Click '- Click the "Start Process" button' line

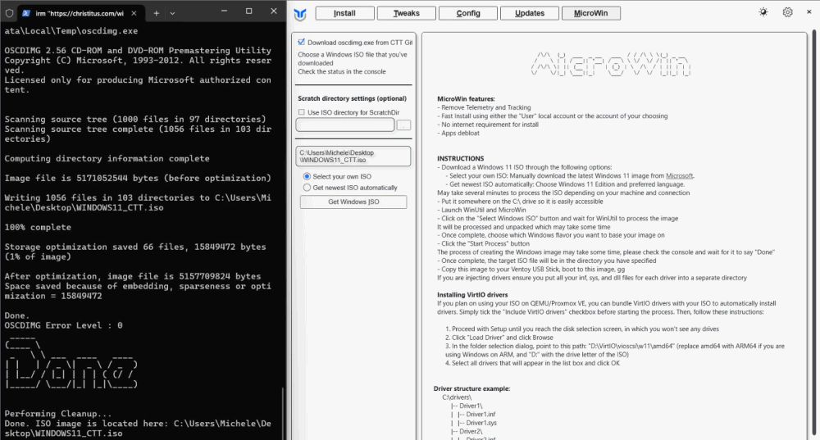(x=484, y=243)
